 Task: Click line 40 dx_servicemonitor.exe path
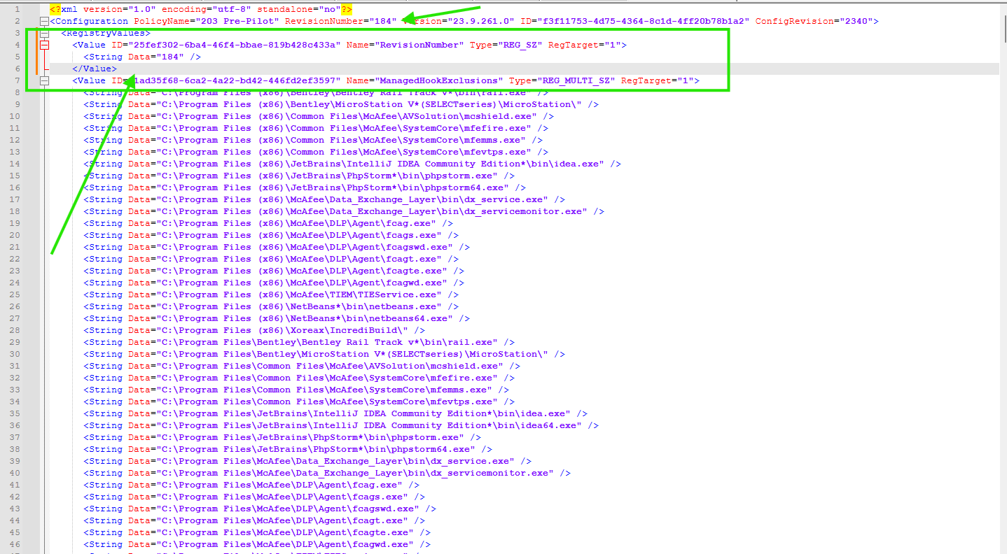pyautogui.click(x=355, y=473)
